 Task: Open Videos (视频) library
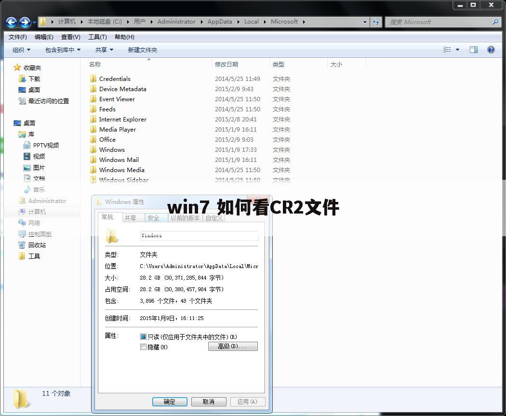click(34, 157)
